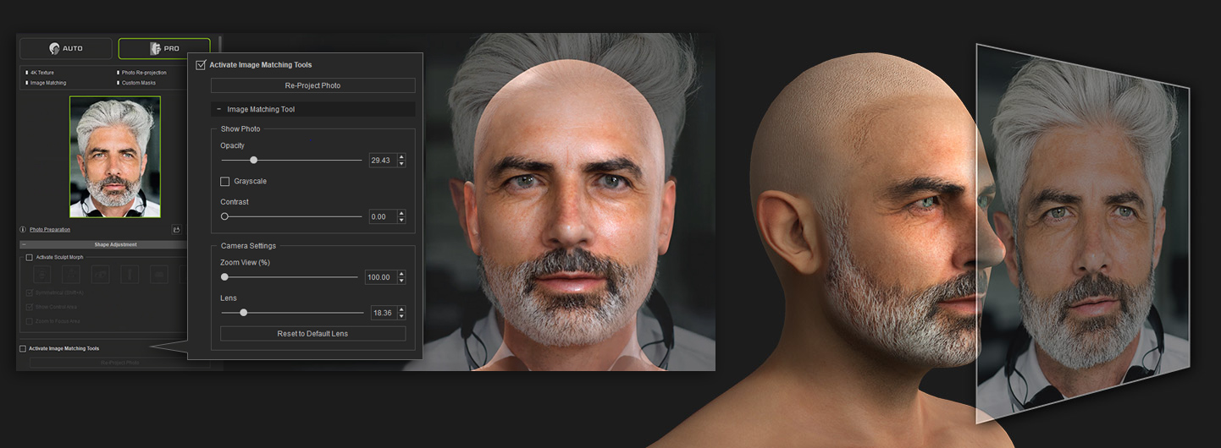Click the 4K Texture feature label

point(41,73)
